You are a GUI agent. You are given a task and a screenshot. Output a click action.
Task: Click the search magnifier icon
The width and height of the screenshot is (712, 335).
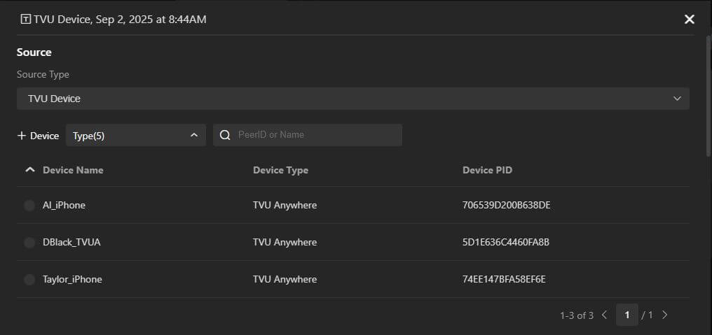coord(225,135)
